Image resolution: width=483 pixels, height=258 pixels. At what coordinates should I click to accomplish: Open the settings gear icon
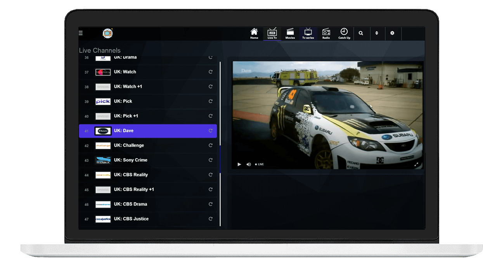click(392, 33)
